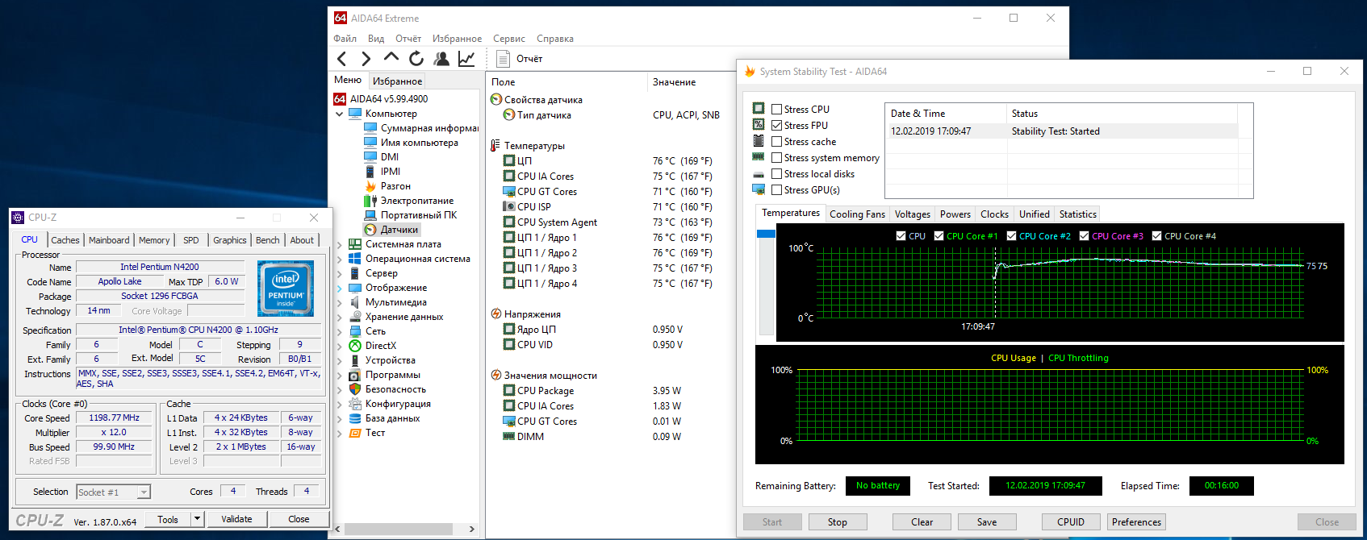This screenshot has height=540, width=1367.
Task: Open the Сервис menu in AIDA64
Action: [x=508, y=39]
